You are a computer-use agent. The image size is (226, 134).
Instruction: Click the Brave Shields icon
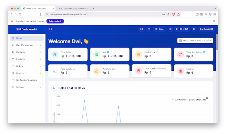(x=174, y=14)
